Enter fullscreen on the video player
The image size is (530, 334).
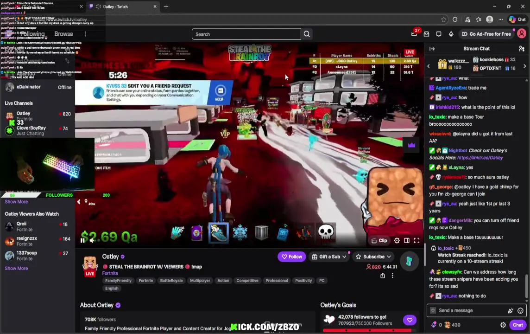tap(417, 241)
